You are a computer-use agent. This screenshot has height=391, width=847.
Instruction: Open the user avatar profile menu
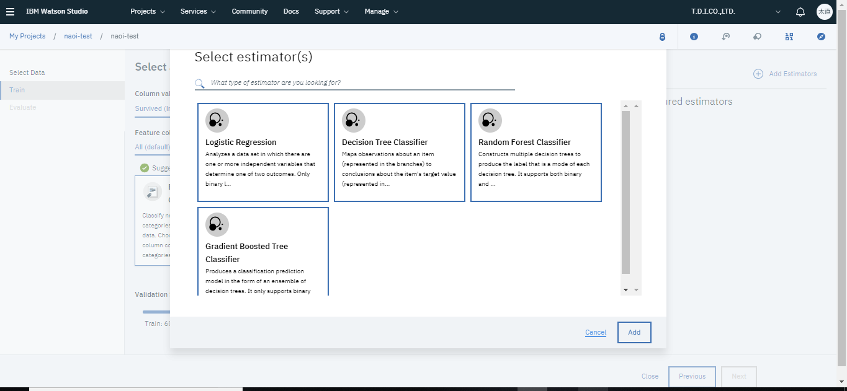[x=823, y=12]
